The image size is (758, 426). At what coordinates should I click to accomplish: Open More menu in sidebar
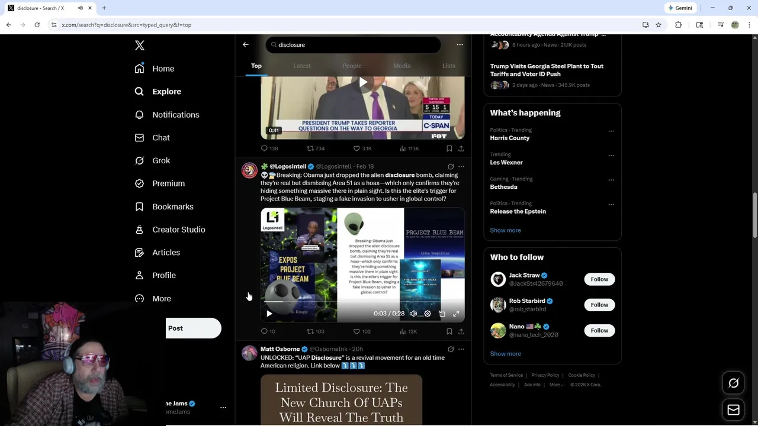coord(153,299)
